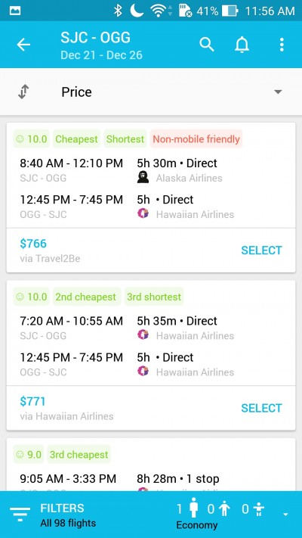Tap the back arrow in header
Image resolution: width=302 pixels, height=538 pixels.
coord(23,45)
